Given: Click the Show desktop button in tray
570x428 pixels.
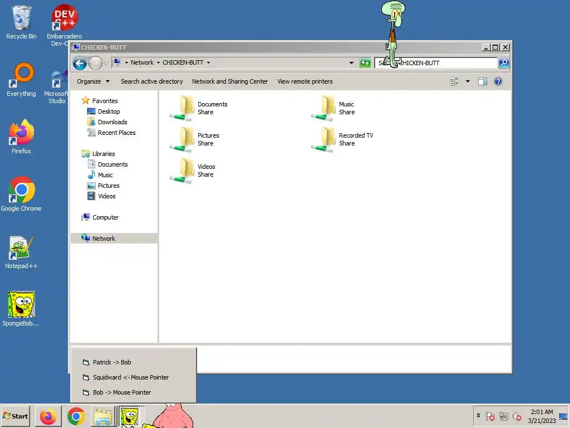Looking at the screenshot, I should (x=563, y=416).
